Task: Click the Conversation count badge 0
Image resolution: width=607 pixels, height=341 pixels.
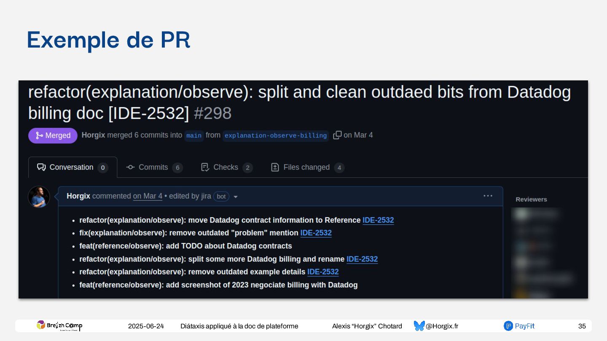Action: pyautogui.click(x=103, y=168)
